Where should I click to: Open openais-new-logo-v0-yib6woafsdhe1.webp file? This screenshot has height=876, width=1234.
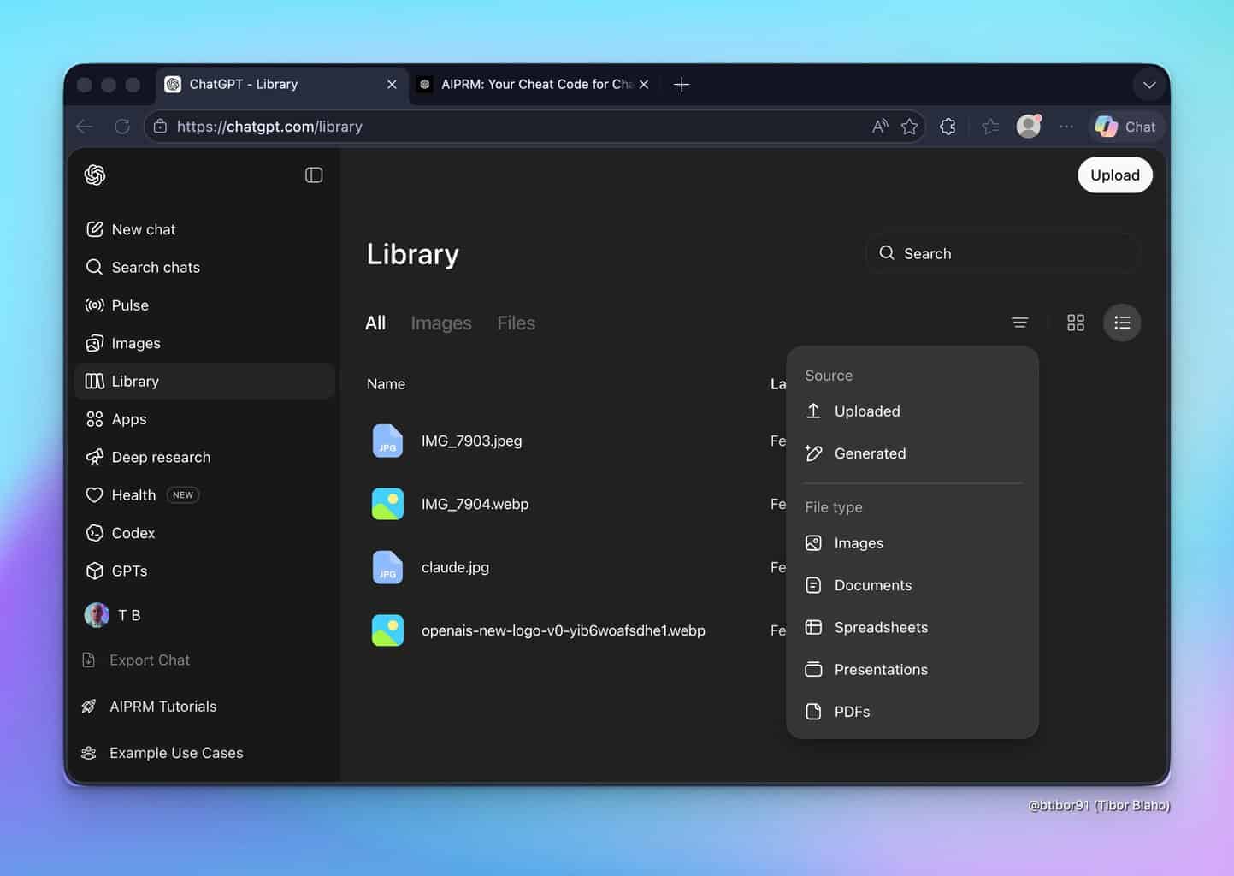click(563, 630)
